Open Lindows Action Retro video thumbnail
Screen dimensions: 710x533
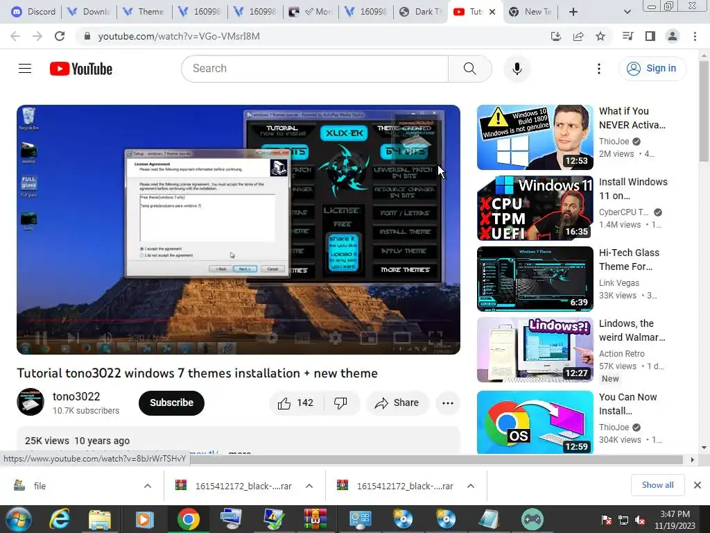[x=535, y=350]
